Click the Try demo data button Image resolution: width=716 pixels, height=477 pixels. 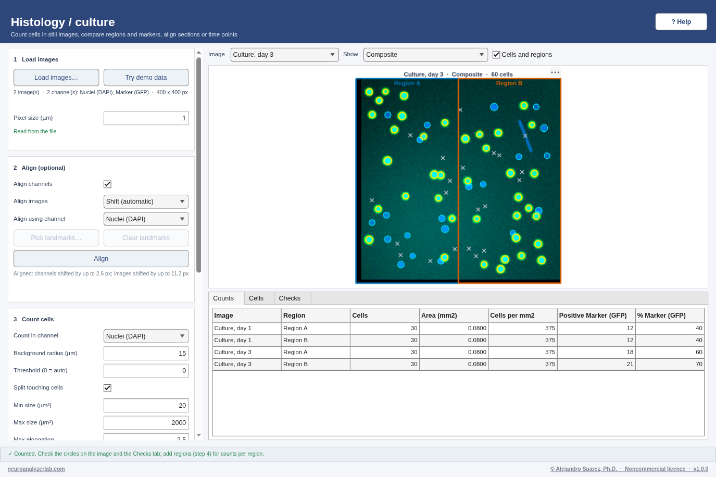[146, 78]
